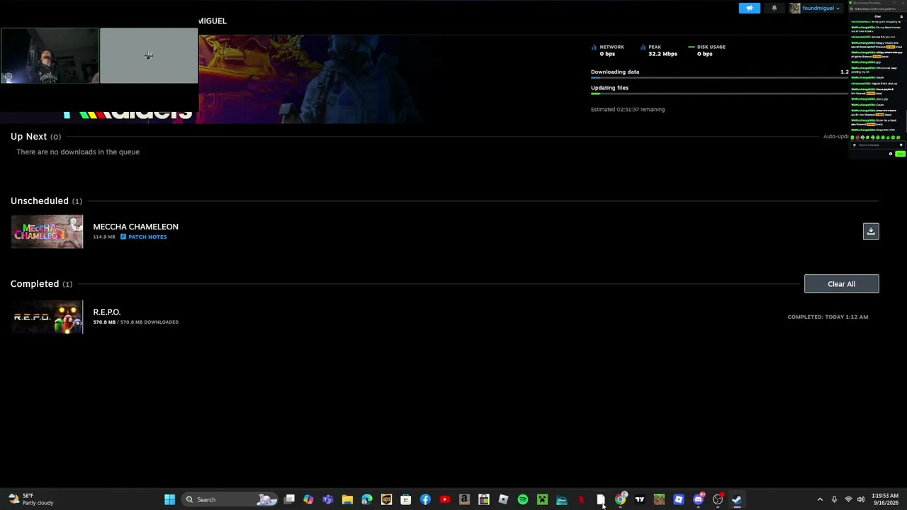
Task: Open Microsoft Edge from the taskbar
Action: [366, 500]
